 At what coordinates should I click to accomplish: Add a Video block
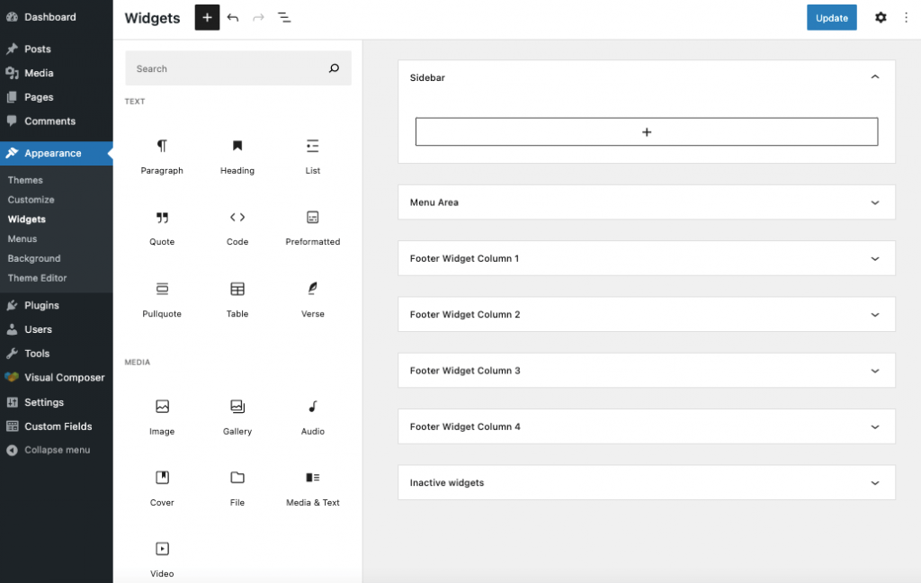pos(162,556)
